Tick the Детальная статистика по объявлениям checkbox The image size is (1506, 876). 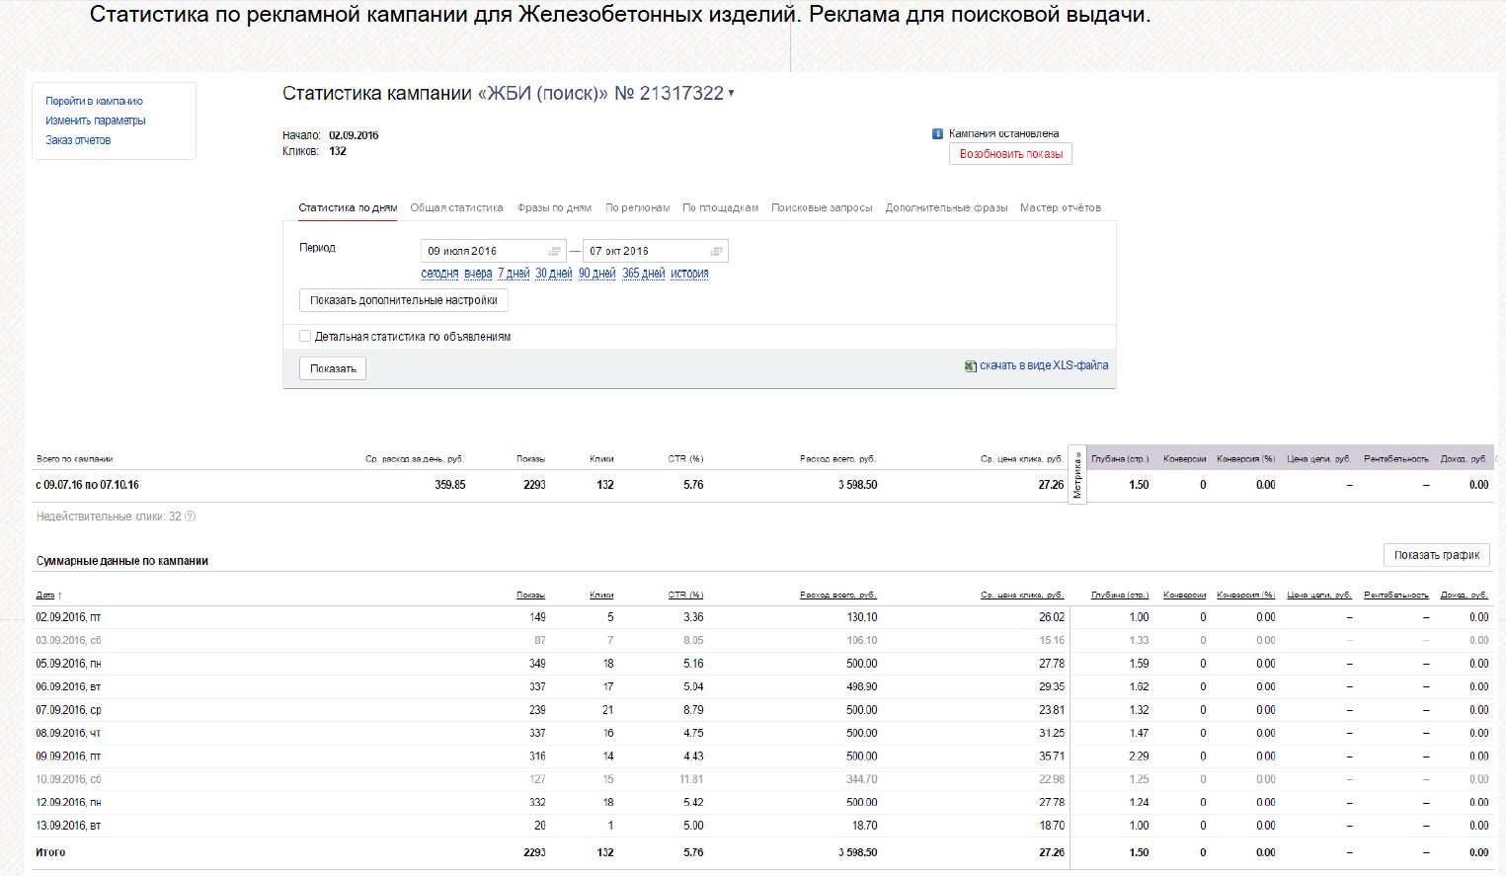(x=305, y=337)
